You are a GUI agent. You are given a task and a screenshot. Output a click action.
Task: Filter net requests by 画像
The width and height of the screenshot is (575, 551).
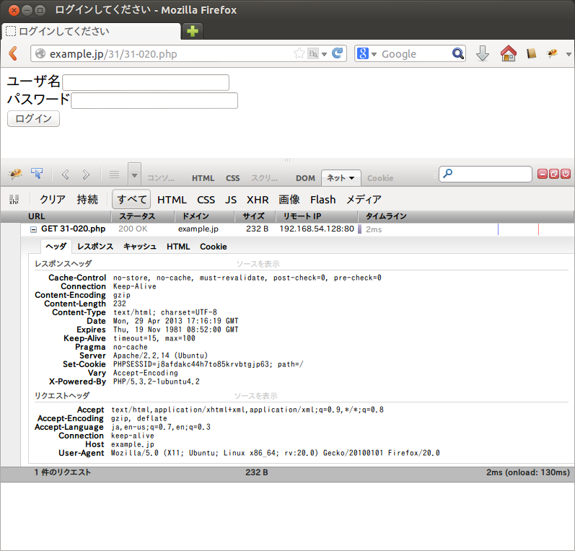pos(289,200)
